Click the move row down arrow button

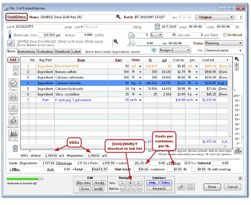pyautogui.click(x=16, y=73)
